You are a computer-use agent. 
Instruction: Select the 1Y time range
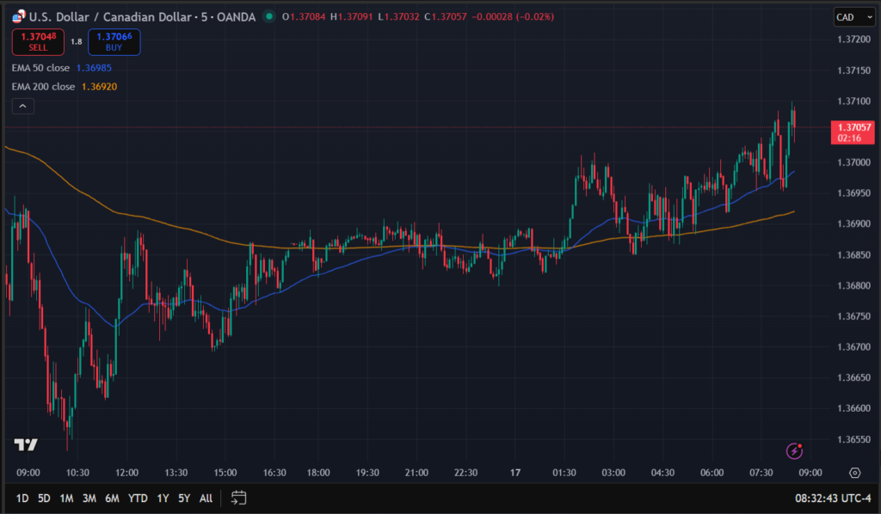[163, 499]
